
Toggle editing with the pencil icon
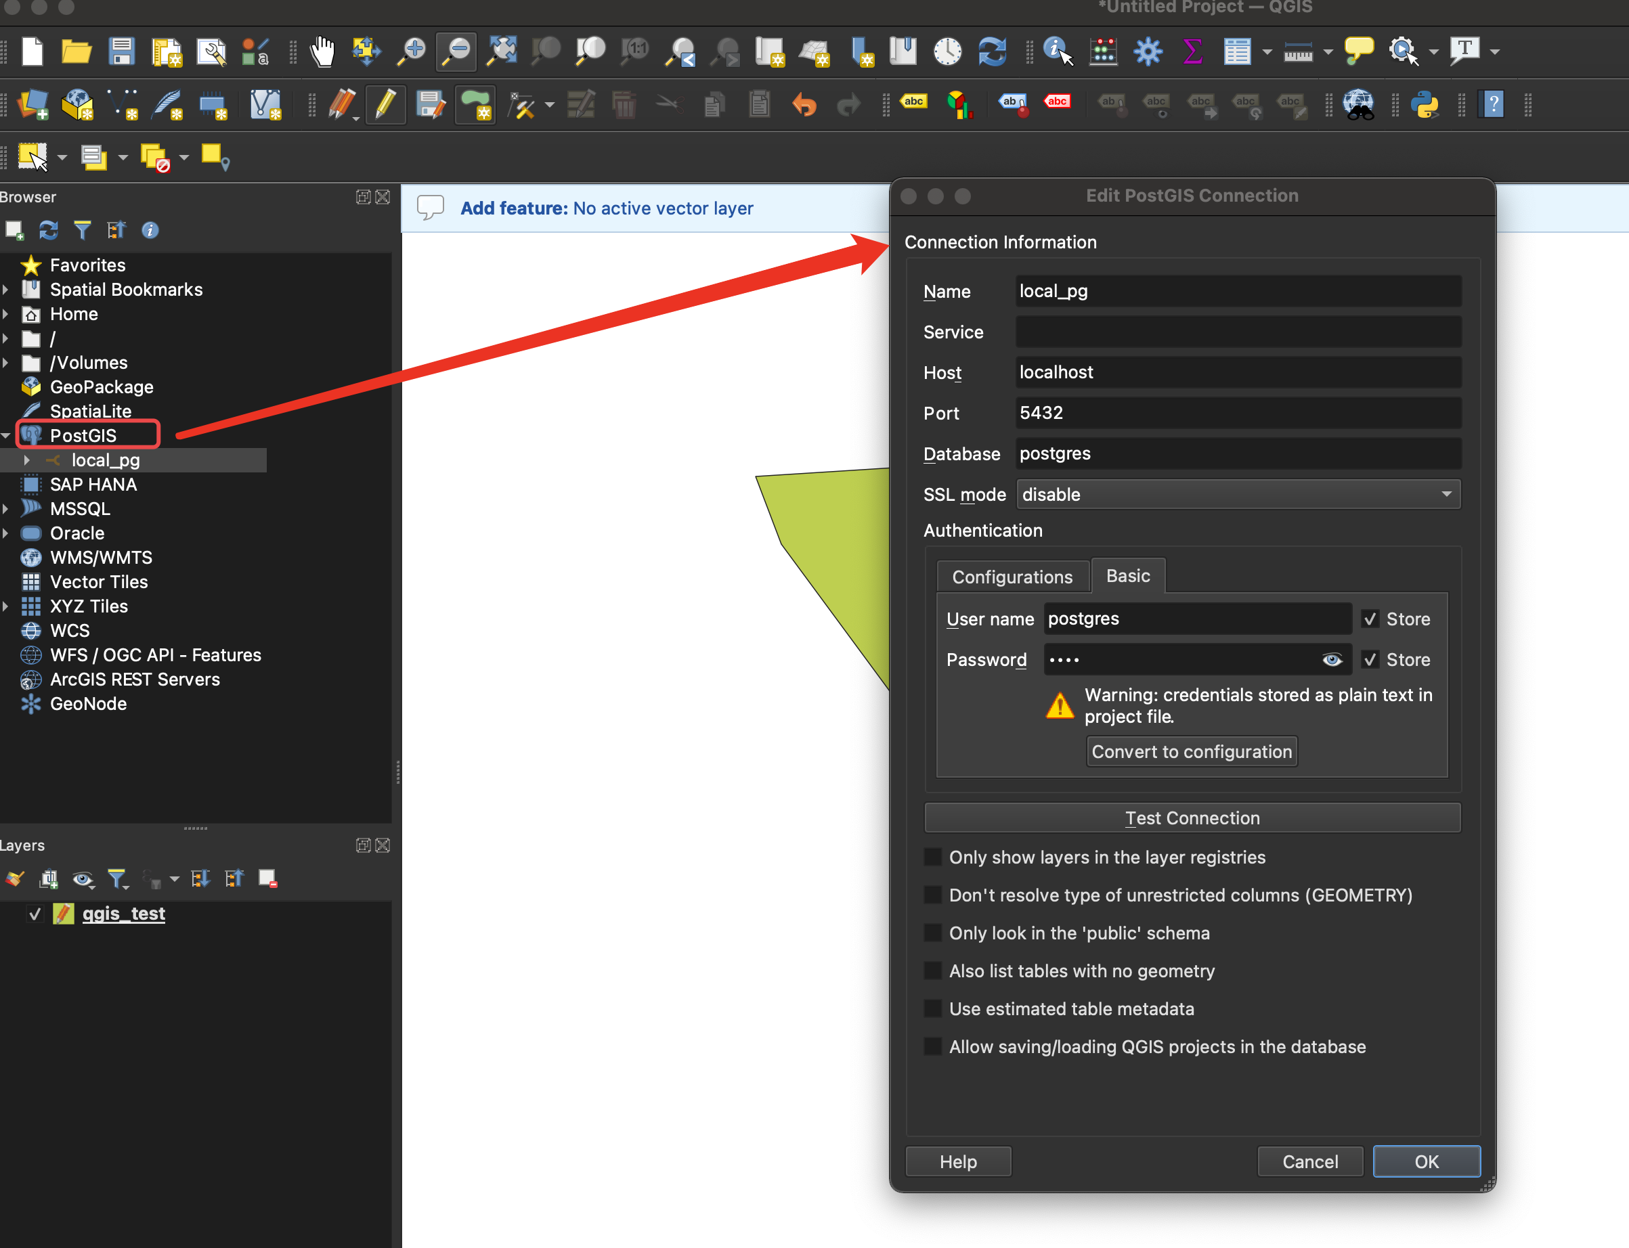[385, 104]
